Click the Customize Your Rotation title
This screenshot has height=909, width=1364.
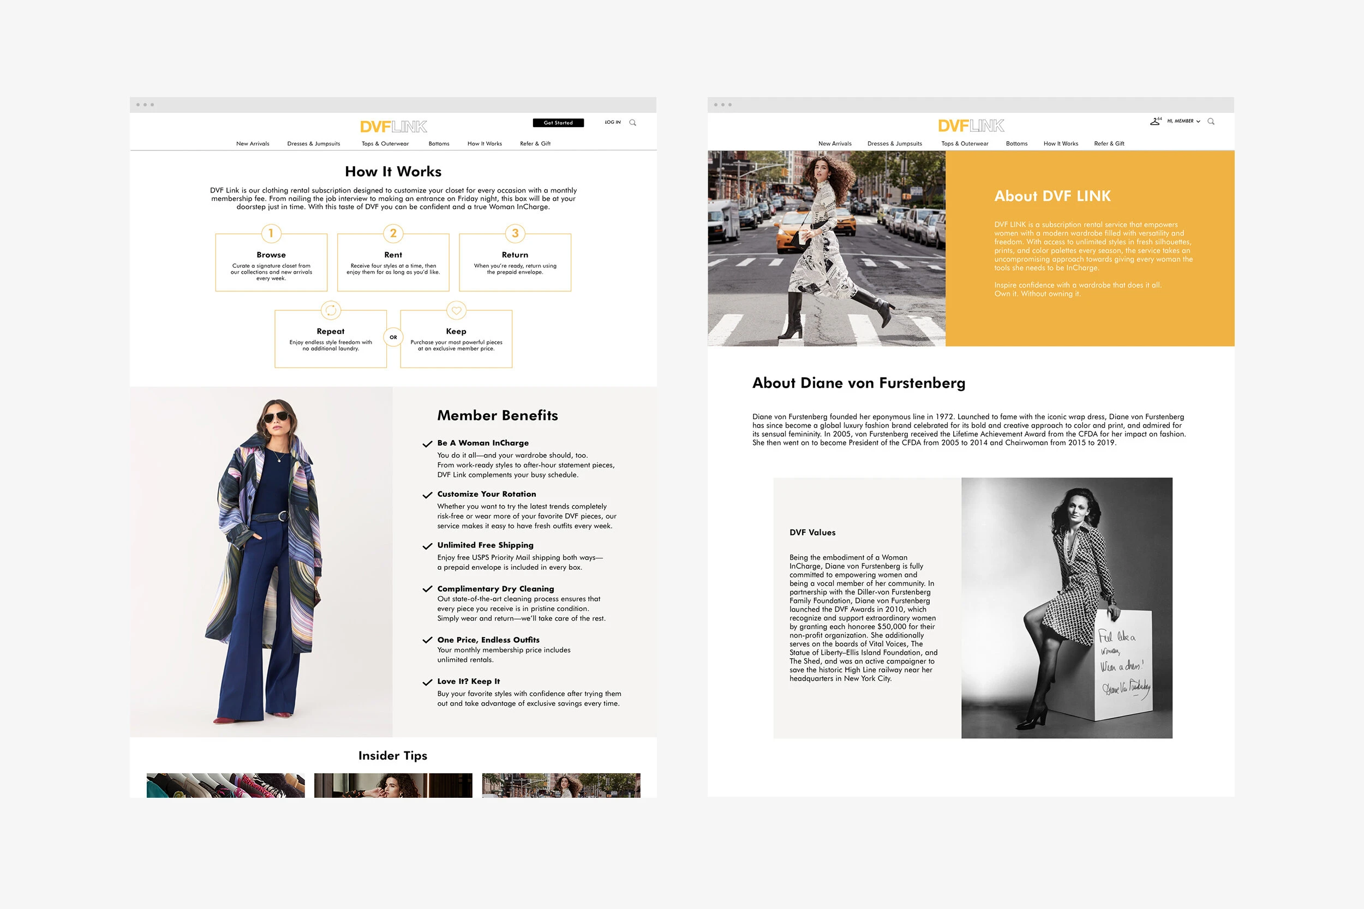487,495
